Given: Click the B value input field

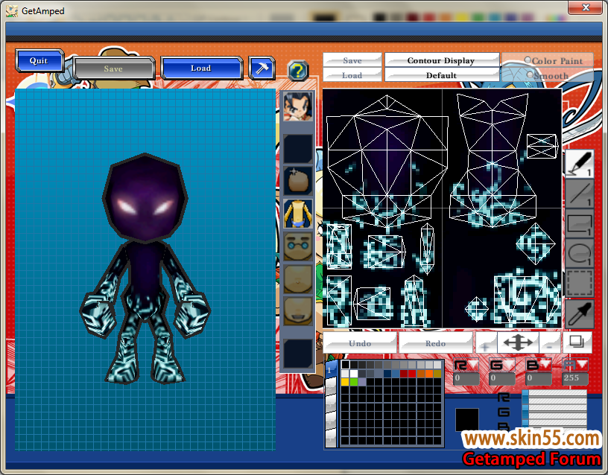Looking at the screenshot, I should click(x=539, y=378).
